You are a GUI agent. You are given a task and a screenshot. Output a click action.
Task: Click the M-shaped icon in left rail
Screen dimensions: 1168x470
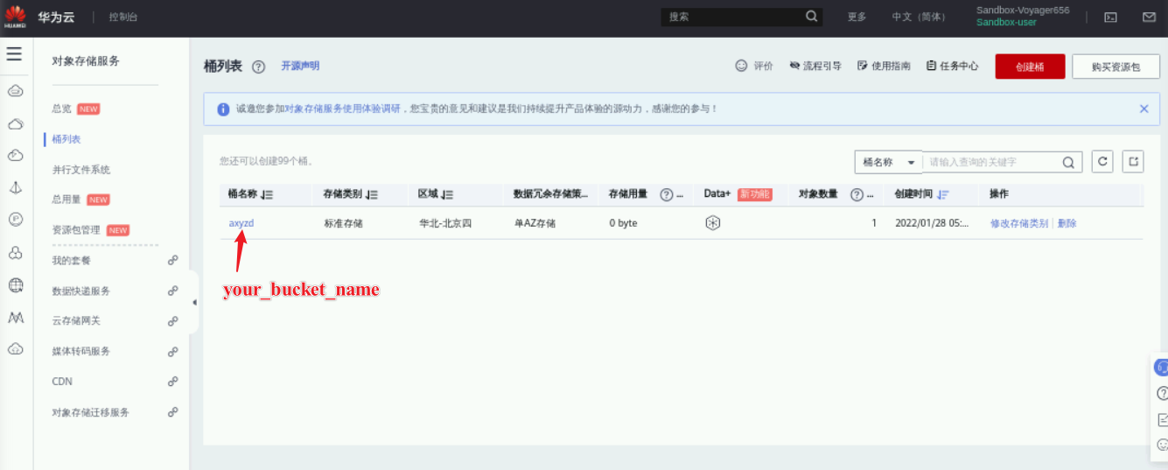15,317
